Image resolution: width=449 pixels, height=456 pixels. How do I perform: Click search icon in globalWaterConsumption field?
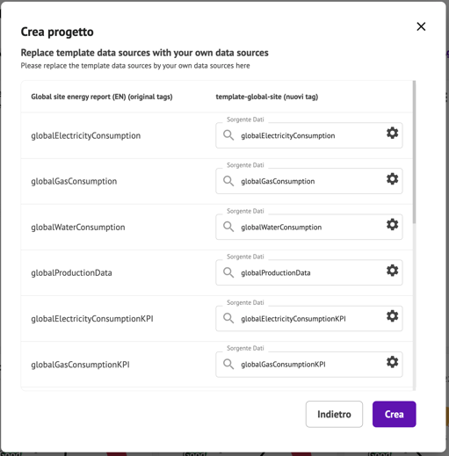(x=228, y=227)
